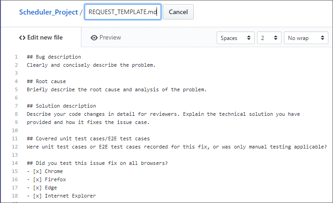
Task: Click the Spaces dropdown arrows icon
Action: point(249,38)
